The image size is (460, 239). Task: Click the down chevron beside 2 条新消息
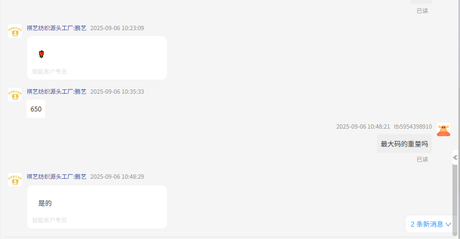click(x=448, y=224)
